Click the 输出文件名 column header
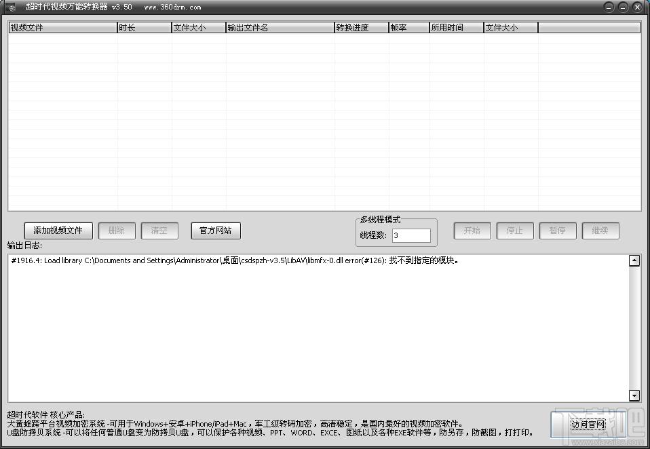650x449 pixels. (280, 28)
